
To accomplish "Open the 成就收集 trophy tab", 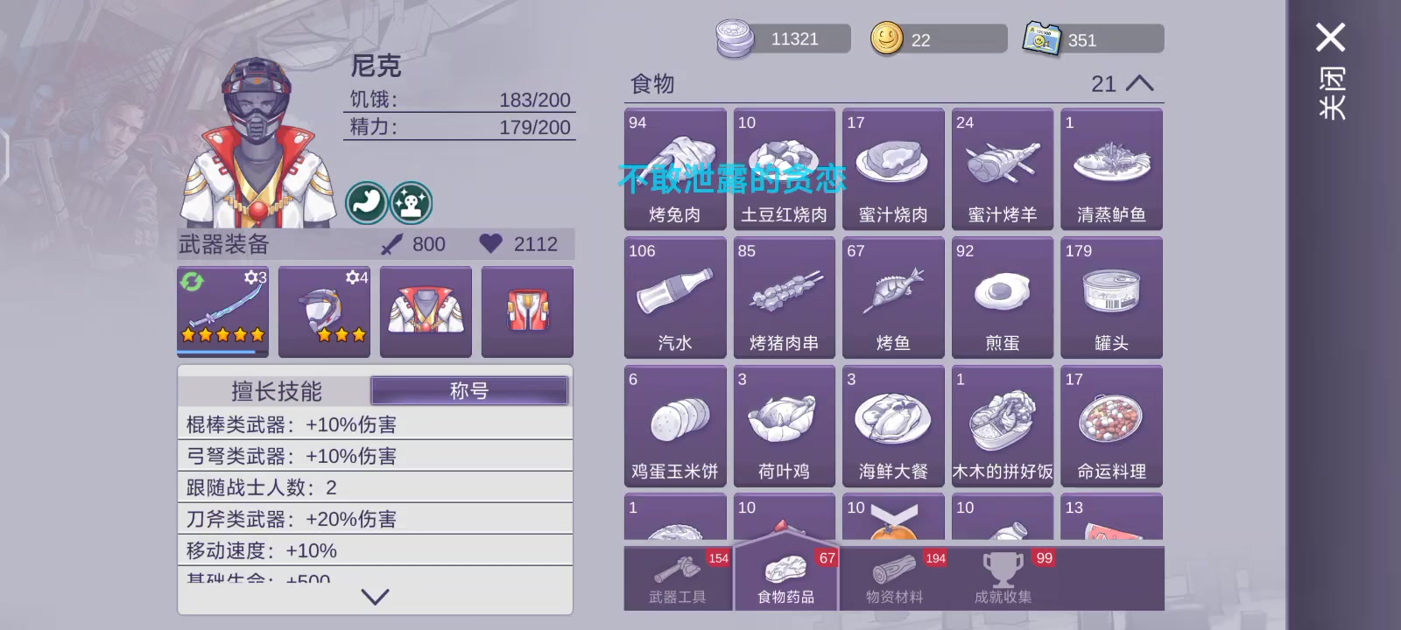I will 1003,578.
